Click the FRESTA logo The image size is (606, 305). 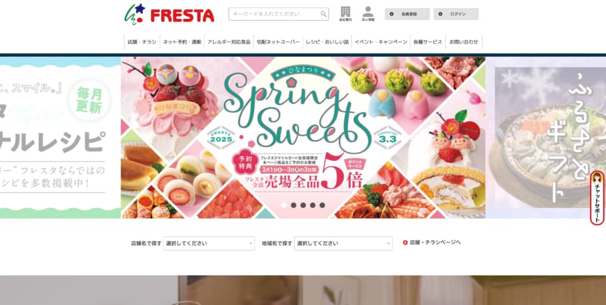click(x=169, y=14)
